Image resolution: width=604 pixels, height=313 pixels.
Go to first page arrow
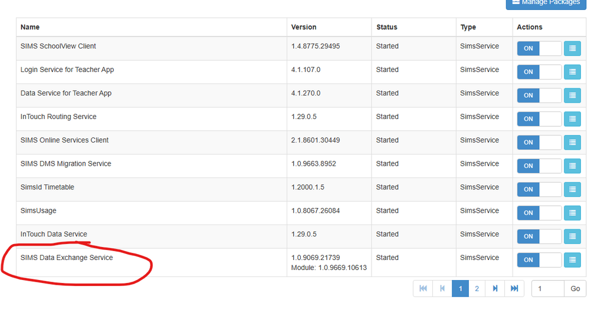[423, 288]
